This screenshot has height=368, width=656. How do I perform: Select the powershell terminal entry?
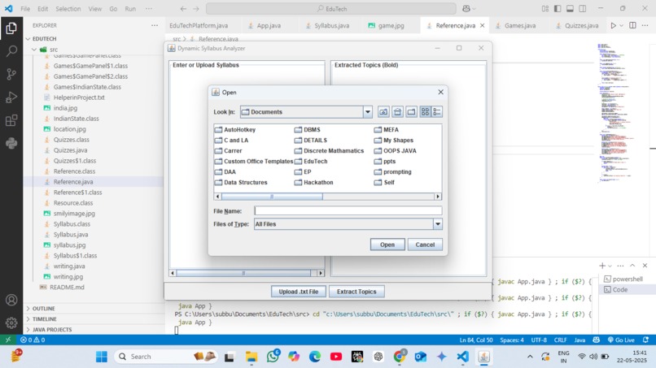628,279
